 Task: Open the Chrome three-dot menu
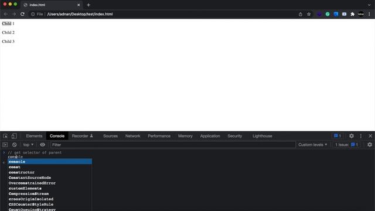[369, 14]
